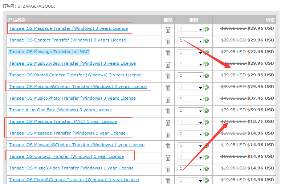285x184 pixels.
Task: Open quantity dropdown for Contact Transfer (Windows) 3 years
Action: pos(190,40)
